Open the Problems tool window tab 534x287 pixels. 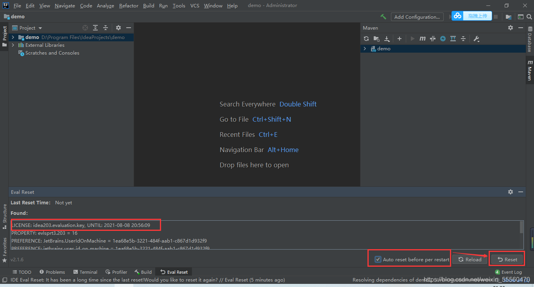(52, 272)
